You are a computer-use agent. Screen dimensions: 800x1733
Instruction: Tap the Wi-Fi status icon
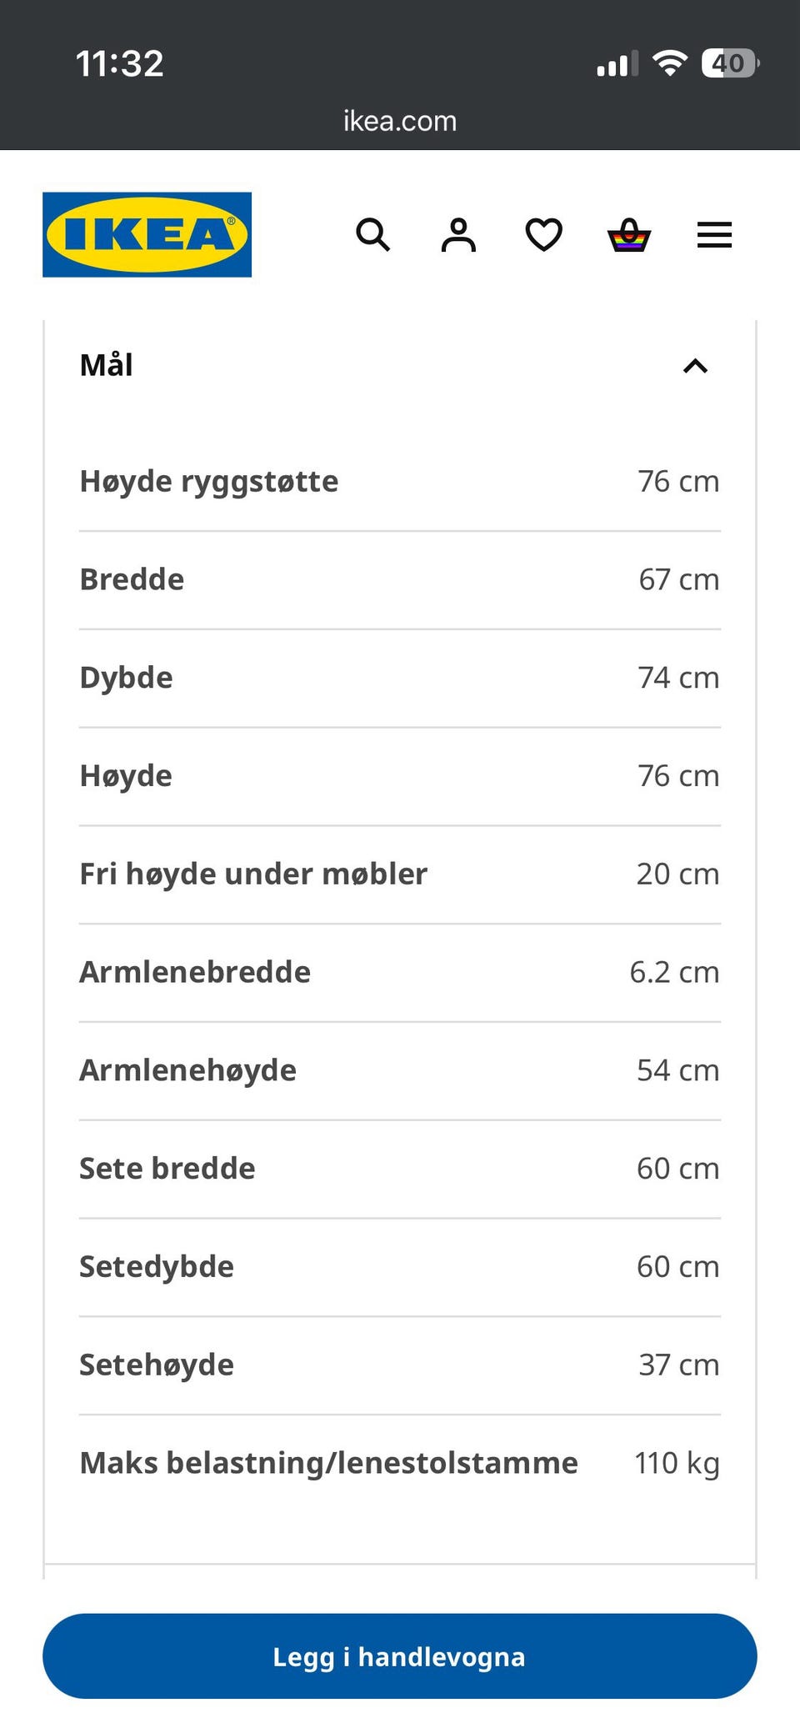tap(670, 63)
